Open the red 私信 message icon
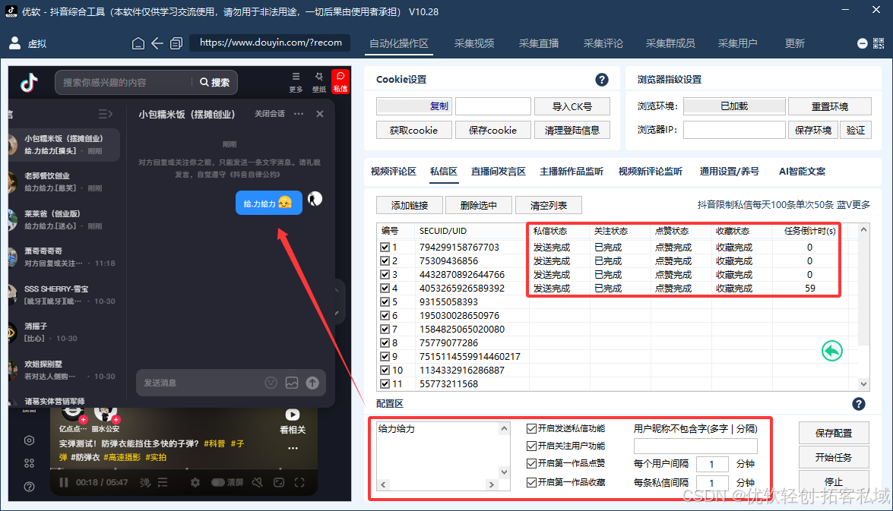This screenshot has height=511, width=893. coord(340,81)
